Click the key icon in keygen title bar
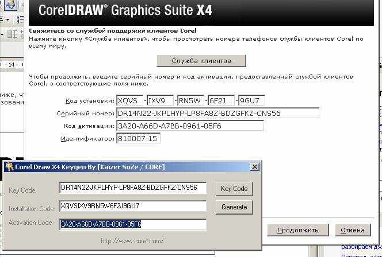The height and width of the screenshot is (257, 382). [x=10, y=167]
